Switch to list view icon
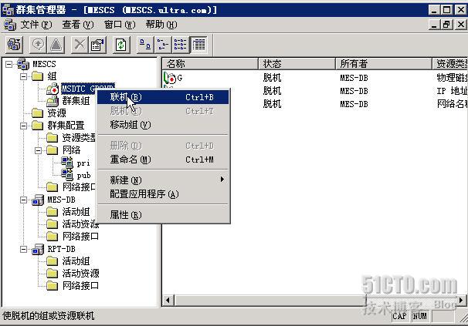Viewport: 468px width, 326px height. click(x=180, y=45)
